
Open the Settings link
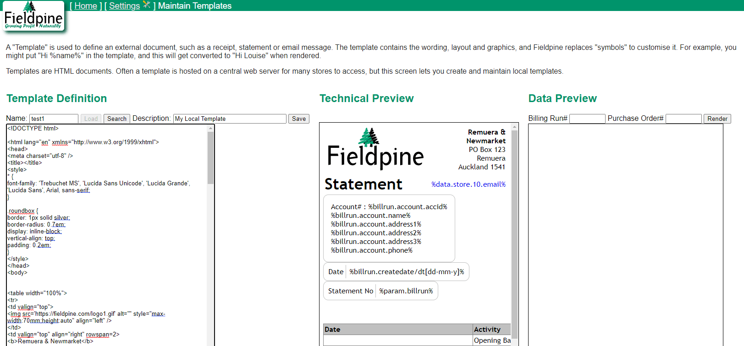pyautogui.click(x=124, y=6)
